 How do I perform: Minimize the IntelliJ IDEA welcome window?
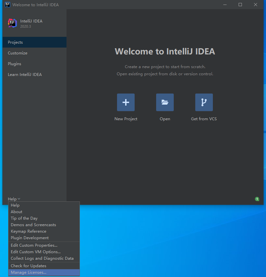225,5
